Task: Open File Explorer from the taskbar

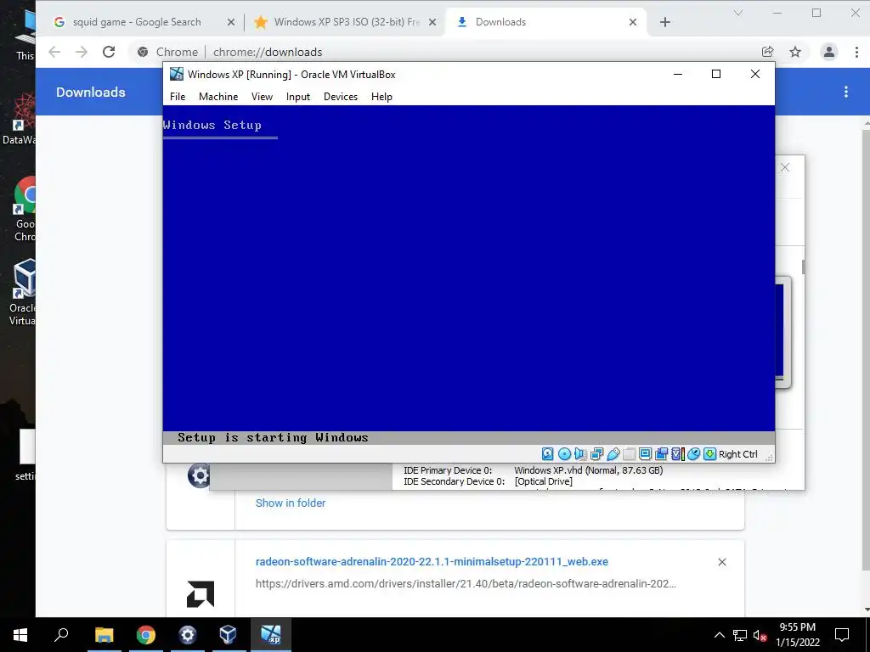Action: pos(104,635)
